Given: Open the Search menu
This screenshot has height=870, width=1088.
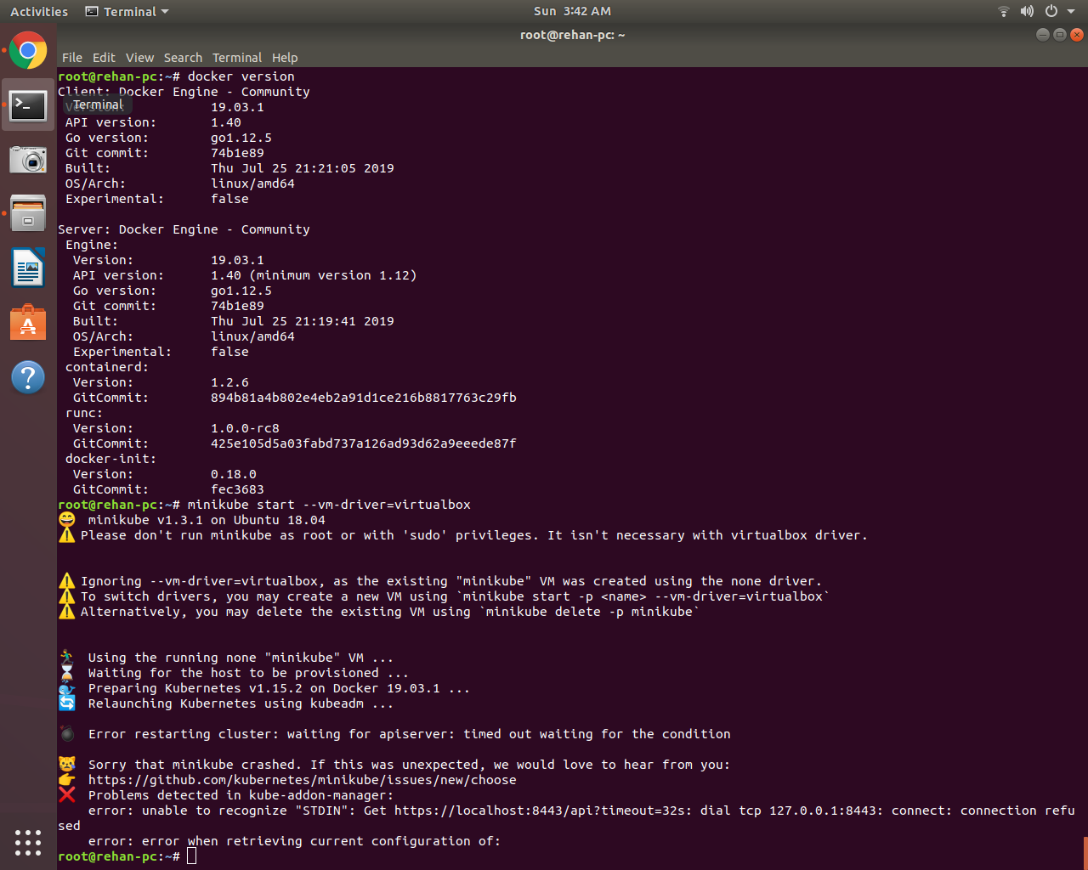Looking at the screenshot, I should [x=183, y=58].
